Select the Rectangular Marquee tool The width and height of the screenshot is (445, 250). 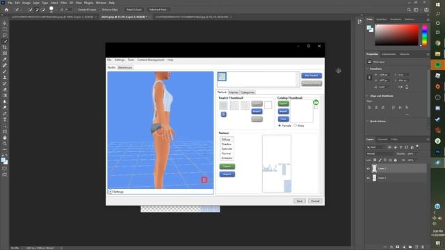click(x=5, y=29)
